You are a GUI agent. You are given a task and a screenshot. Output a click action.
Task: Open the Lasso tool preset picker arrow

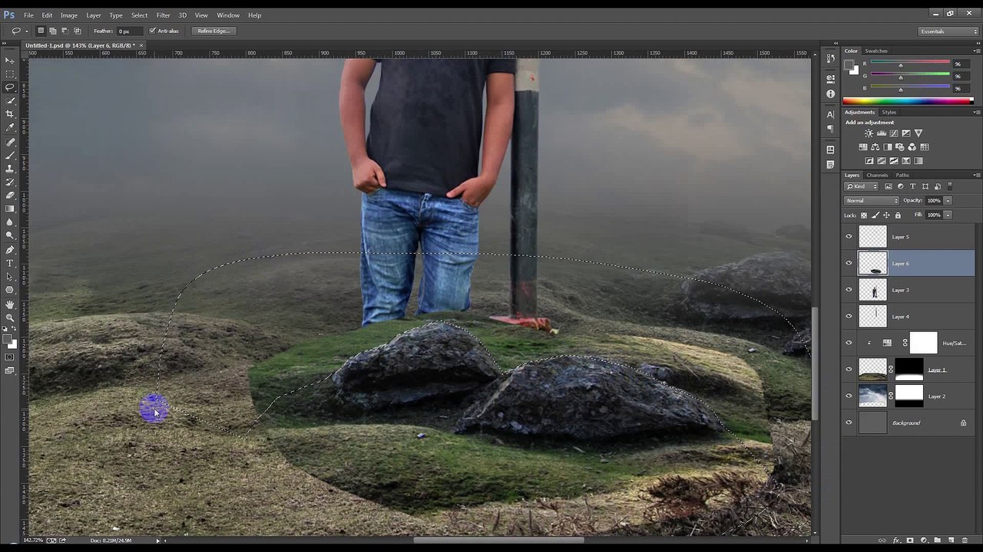pyautogui.click(x=26, y=31)
